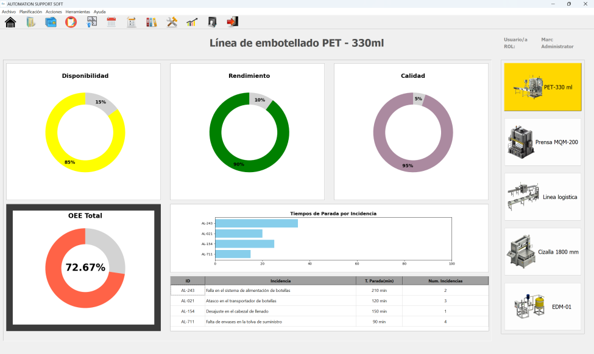Viewport: 594px width, 354px height.
Task: Click the puzzle piece toolbar icon
Action: click(x=92, y=23)
